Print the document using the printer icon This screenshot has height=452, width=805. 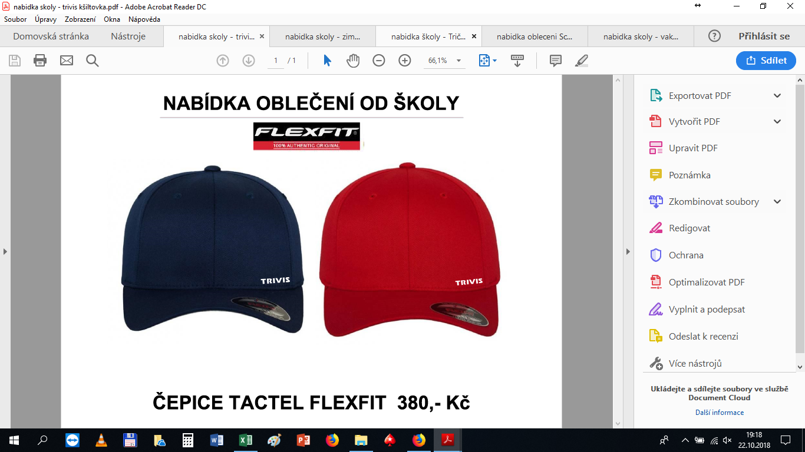(x=40, y=60)
